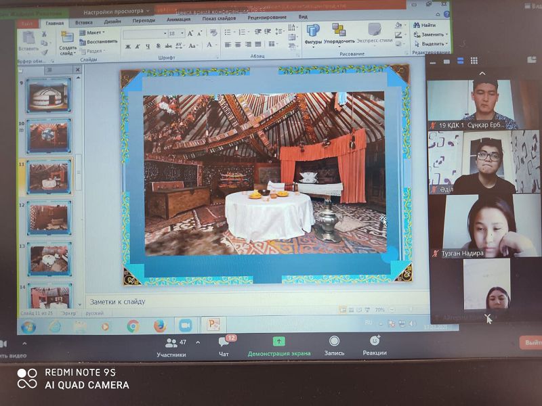Click the Cut scissors icon in clipboard group

tap(44, 34)
